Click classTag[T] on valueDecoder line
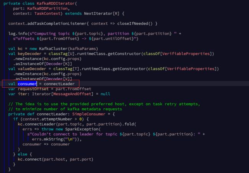Viewport: 249px width, 173px height. pyautogui.click(x=66, y=69)
